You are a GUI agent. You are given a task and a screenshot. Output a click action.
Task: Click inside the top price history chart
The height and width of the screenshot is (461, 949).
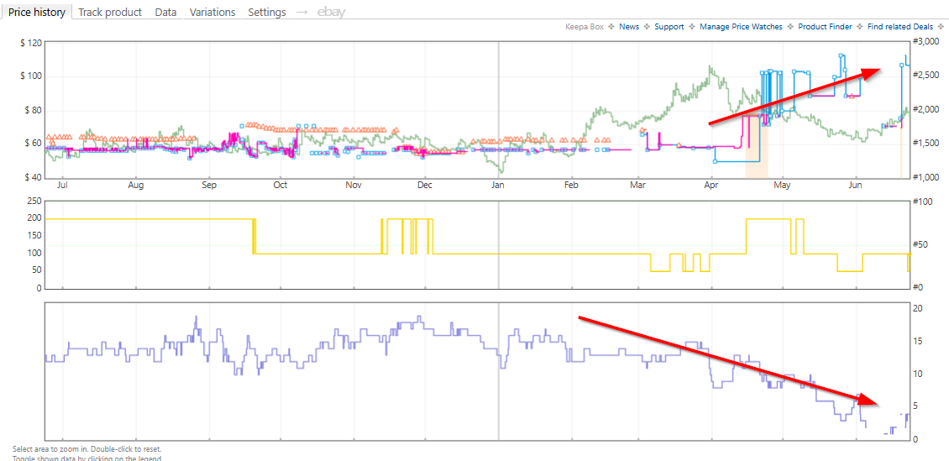[478, 109]
